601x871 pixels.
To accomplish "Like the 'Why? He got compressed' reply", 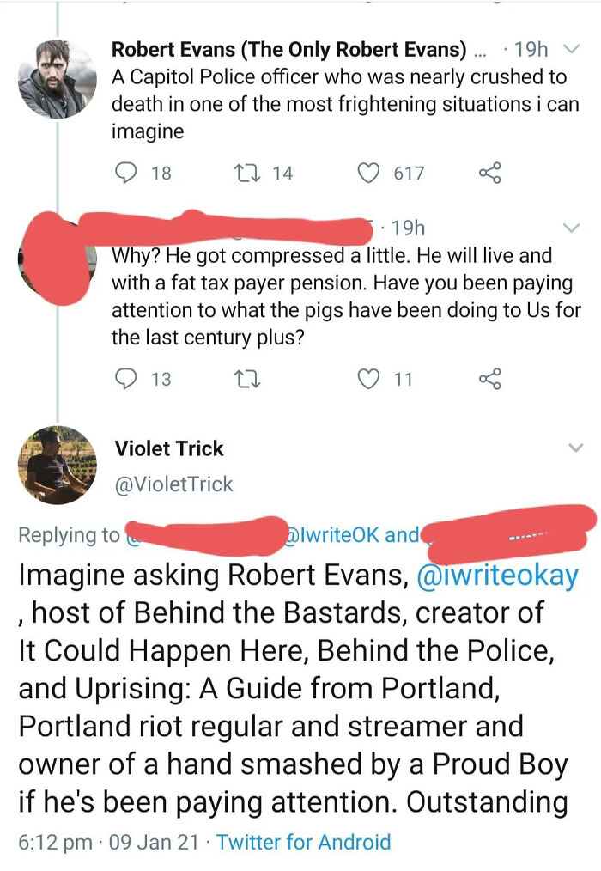I will (x=369, y=378).
